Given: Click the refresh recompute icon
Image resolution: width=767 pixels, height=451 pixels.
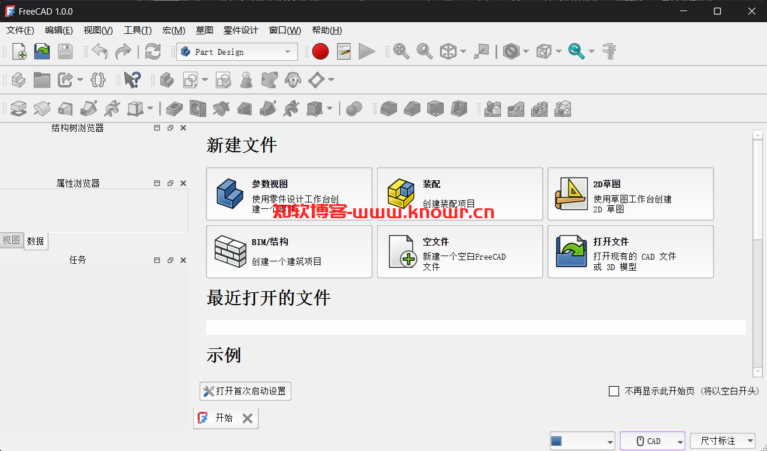Looking at the screenshot, I should pos(153,52).
